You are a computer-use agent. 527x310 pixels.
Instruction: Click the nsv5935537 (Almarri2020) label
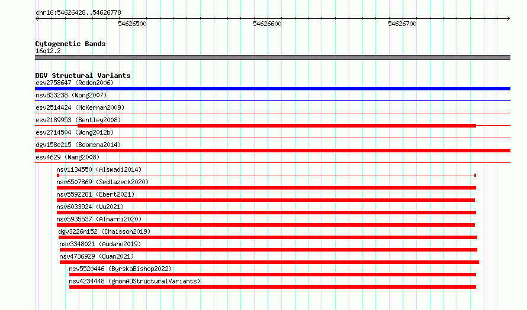99,219
